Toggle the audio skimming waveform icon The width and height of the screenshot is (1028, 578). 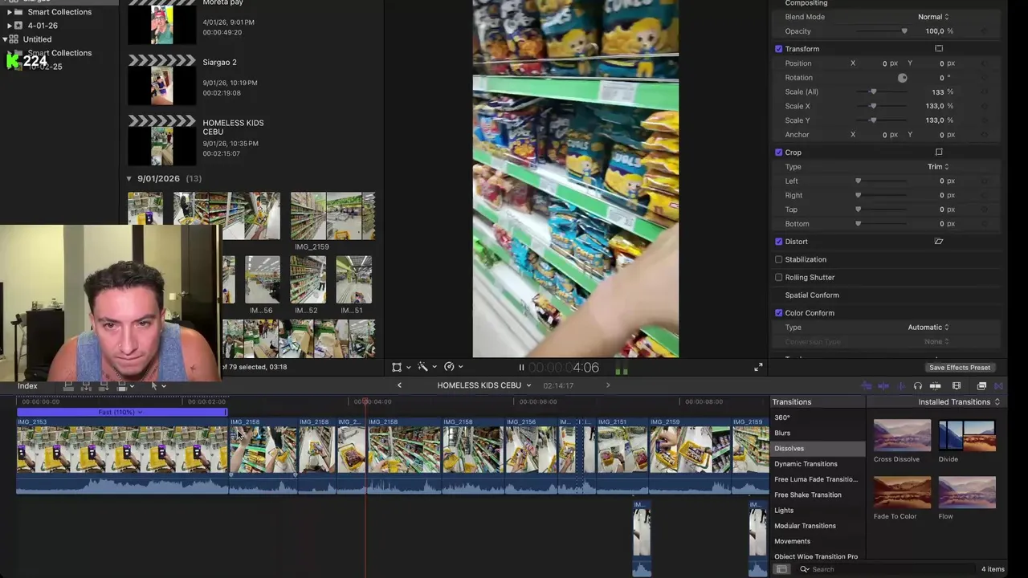point(883,386)
